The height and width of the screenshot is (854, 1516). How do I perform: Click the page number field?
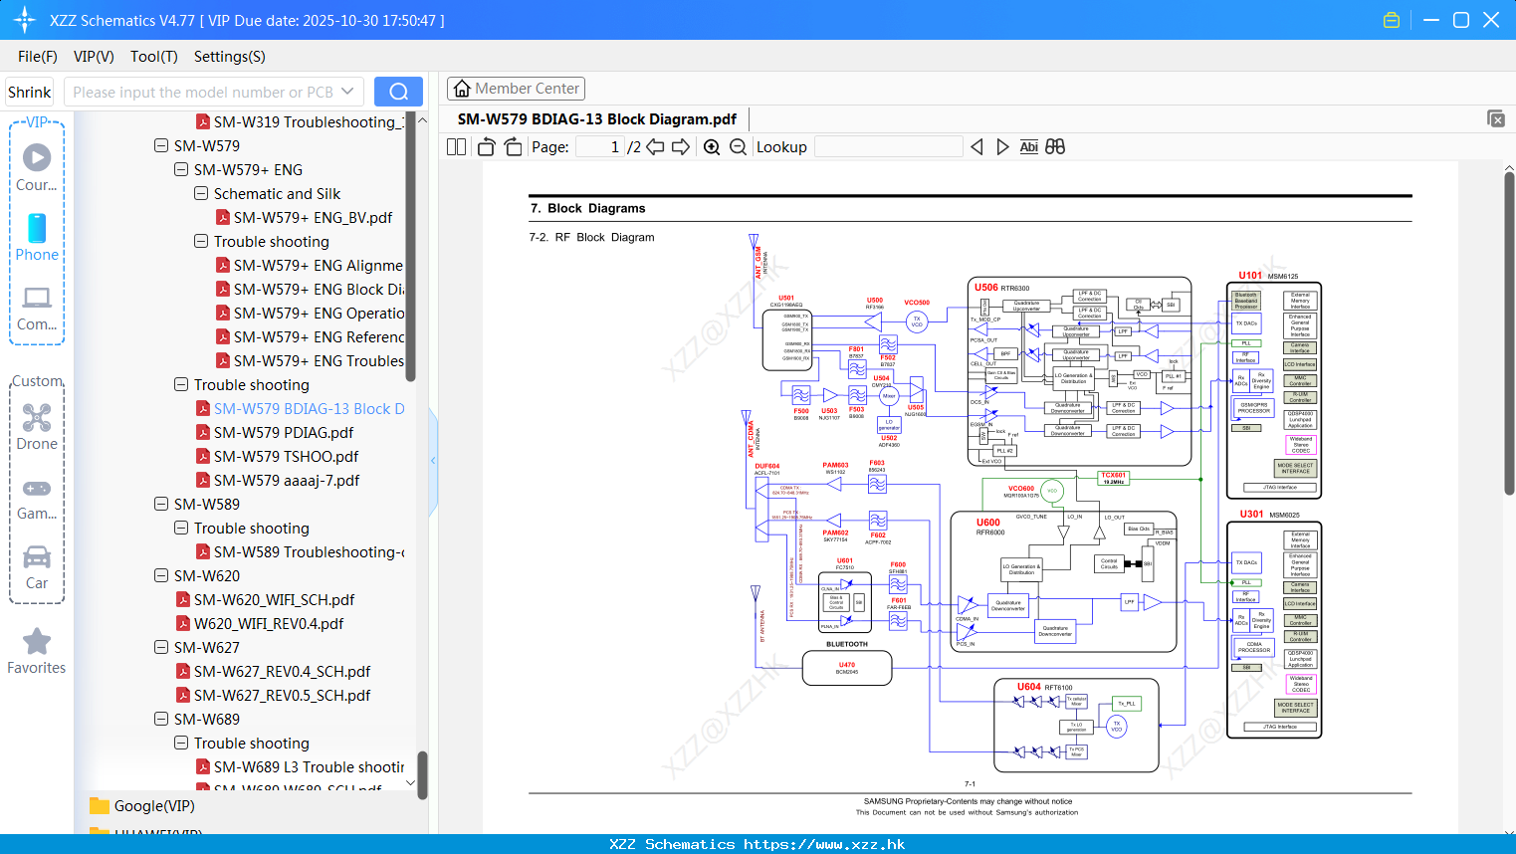[600, 146]
